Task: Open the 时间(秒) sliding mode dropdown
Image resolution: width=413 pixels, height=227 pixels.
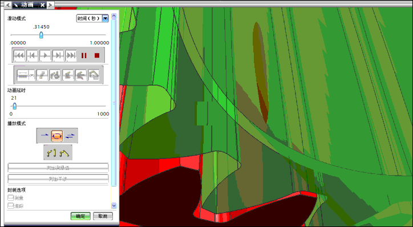Action: pyautogui.click(x=106, y=18)
